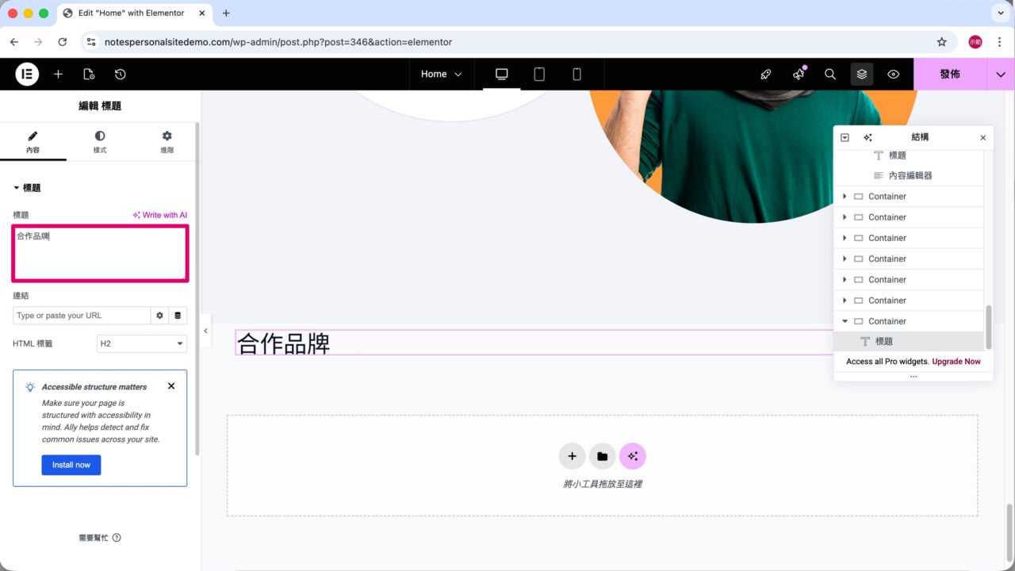Open publish options dropdown arrow
This screenshot has height=571, width=1015.
(x=1001, y=74)
